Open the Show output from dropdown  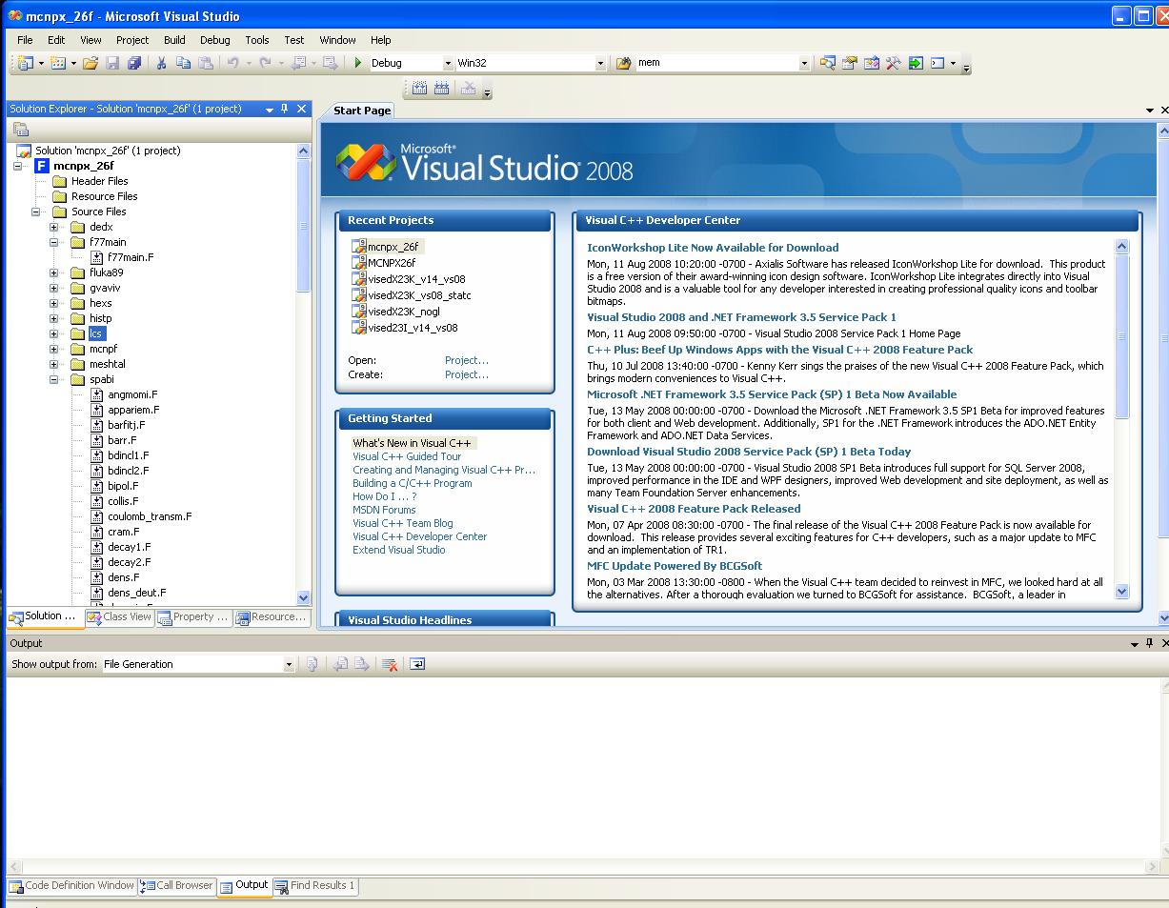(289, 664)
